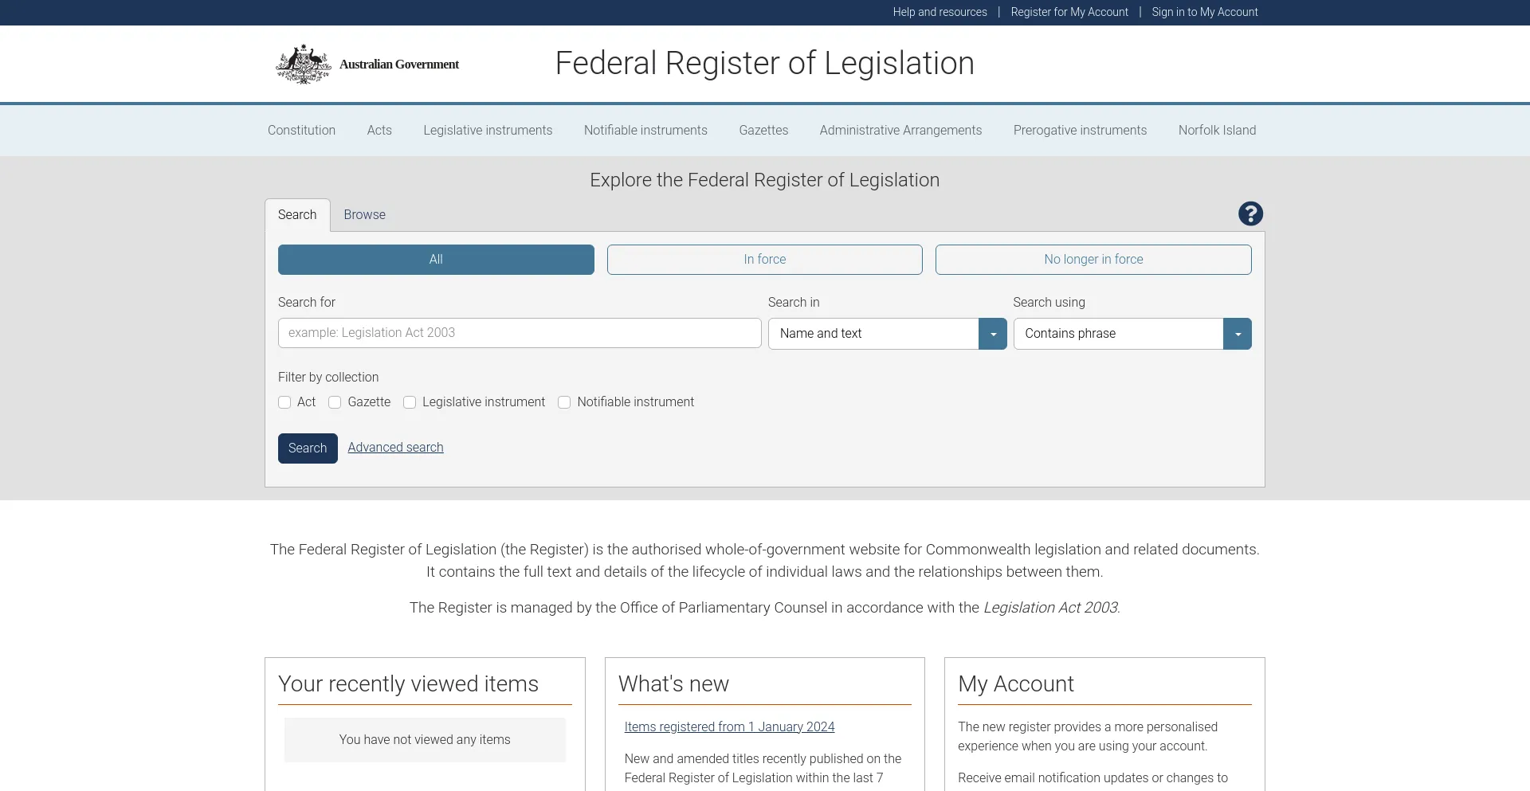The image size is (1530, 791).
Task: Click the Australian Government crest logo
Action: point(303,64)
